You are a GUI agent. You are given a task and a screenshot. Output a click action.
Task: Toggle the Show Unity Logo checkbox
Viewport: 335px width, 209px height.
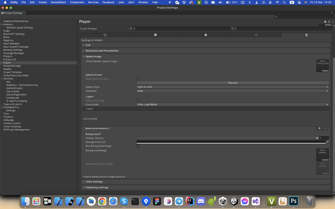[138, 101]
